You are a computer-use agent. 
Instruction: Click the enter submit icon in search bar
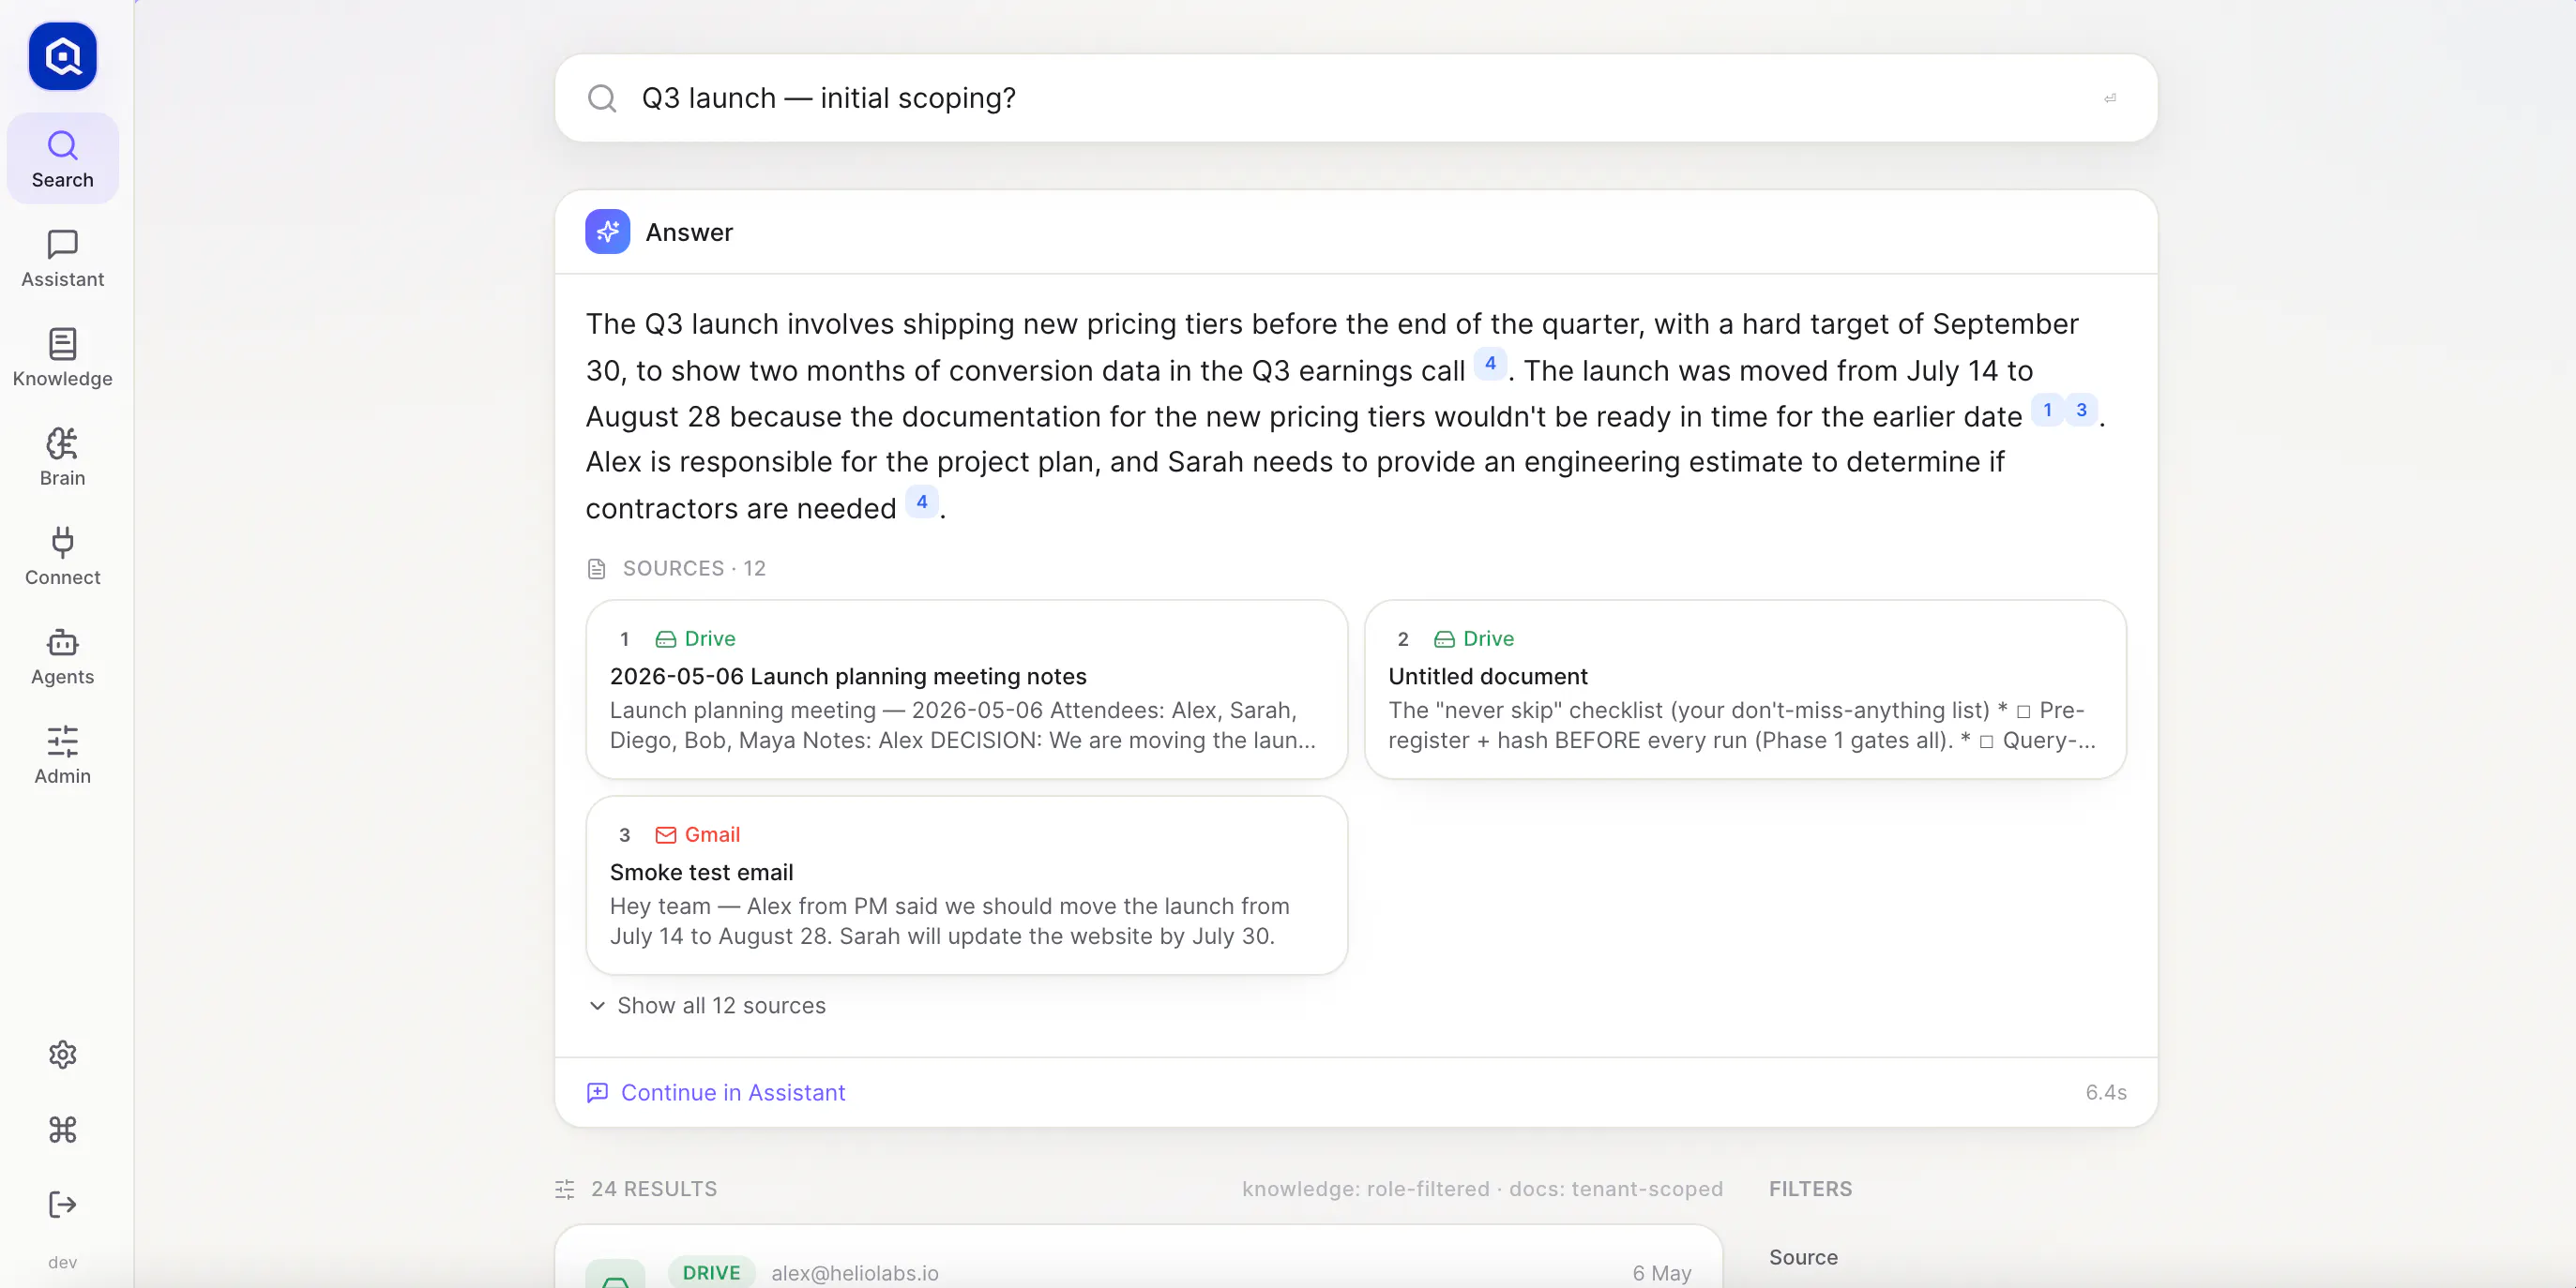2110,97
